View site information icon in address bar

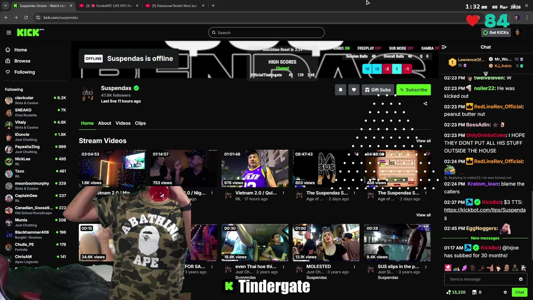tap(38, 17)
